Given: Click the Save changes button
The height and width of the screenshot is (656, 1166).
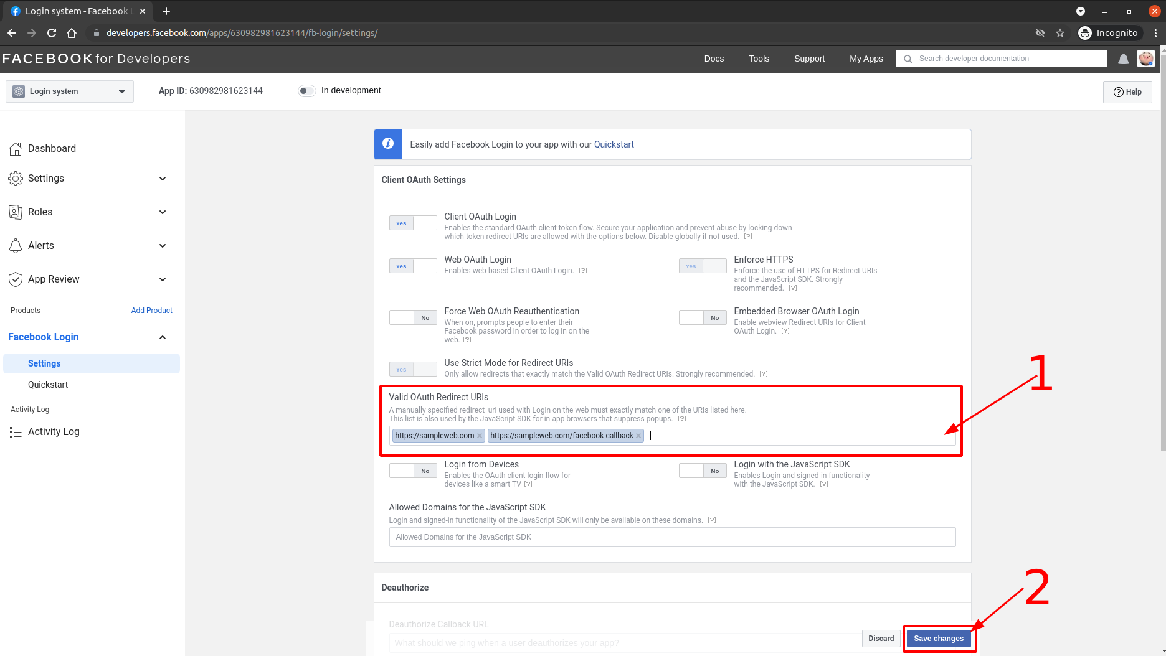Looking at the screenshot, I should 938,639.
